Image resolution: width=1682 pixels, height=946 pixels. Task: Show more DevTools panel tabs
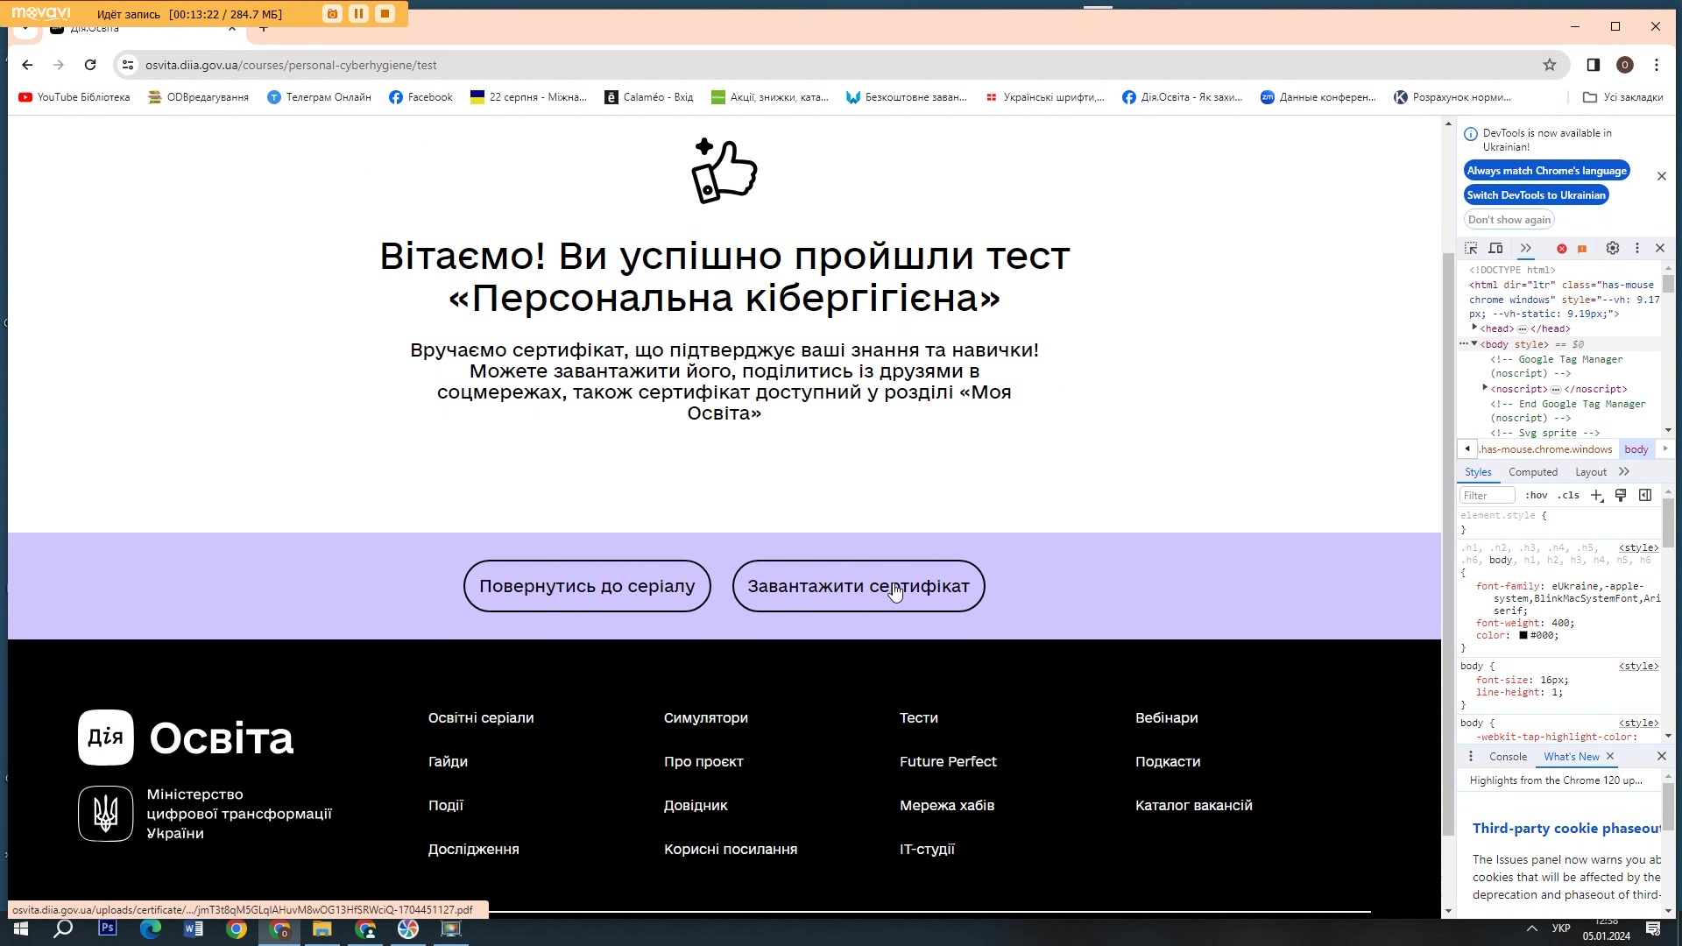(1526, 249)
